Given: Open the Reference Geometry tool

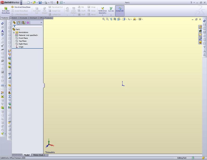Looking at the screenshot, I should (x=102, y=10).
